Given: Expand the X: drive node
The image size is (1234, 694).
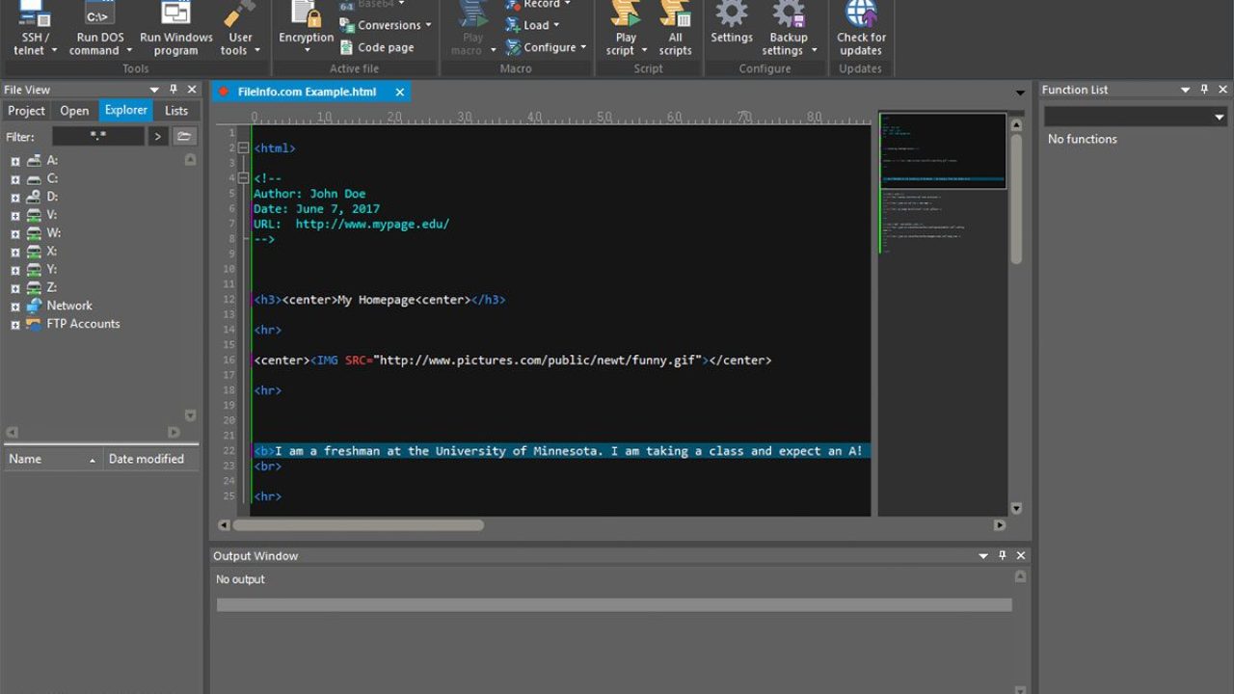Looking at the screenshot, I should (x=15, y=253).
